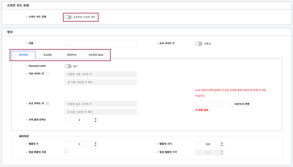Click the 템플릿 크기 value field
The image size is (293, 167).
pyautogui.click(x=207, y=144)
